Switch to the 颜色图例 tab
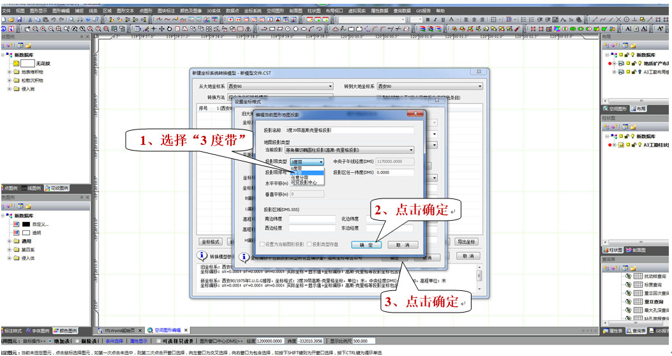 click(x=64, y=330)
